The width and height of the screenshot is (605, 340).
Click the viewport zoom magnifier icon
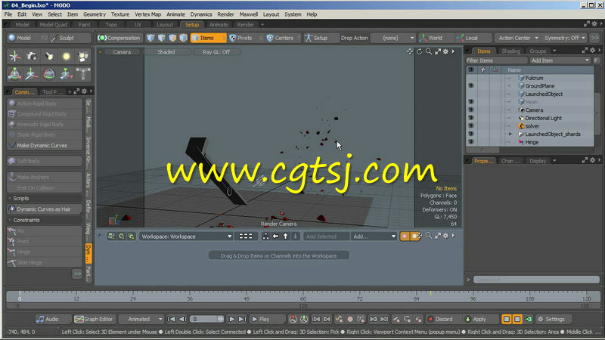coord(429,51)
